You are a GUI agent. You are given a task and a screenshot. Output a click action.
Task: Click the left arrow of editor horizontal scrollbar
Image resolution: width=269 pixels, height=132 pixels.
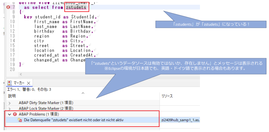coord(21,74)
